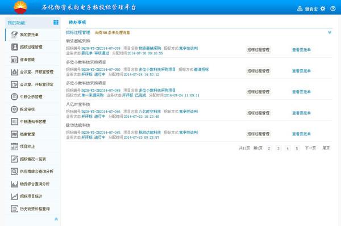Open the user account menu in header
341x226 pixels.
click(307, 8)
